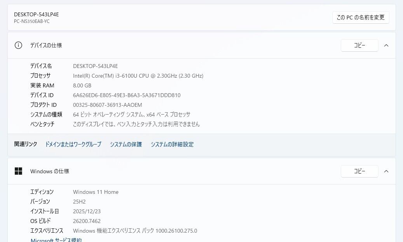Image resolution: width=403 pixels, height=242 pixels.
Task: Click the デバイス ID label
Action: pos(42,95)
